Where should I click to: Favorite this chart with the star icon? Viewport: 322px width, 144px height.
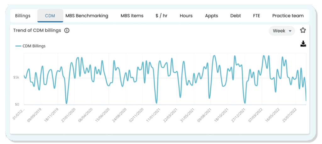coord(303,30)
